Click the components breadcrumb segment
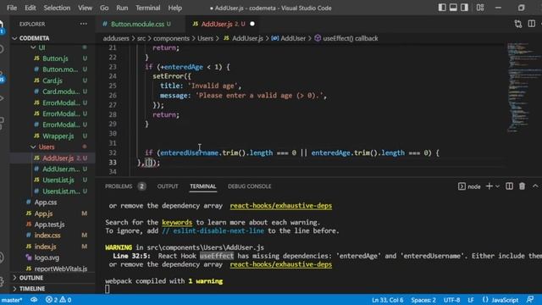The height and width of the screenshot is (305, 542). pos(171,38)
